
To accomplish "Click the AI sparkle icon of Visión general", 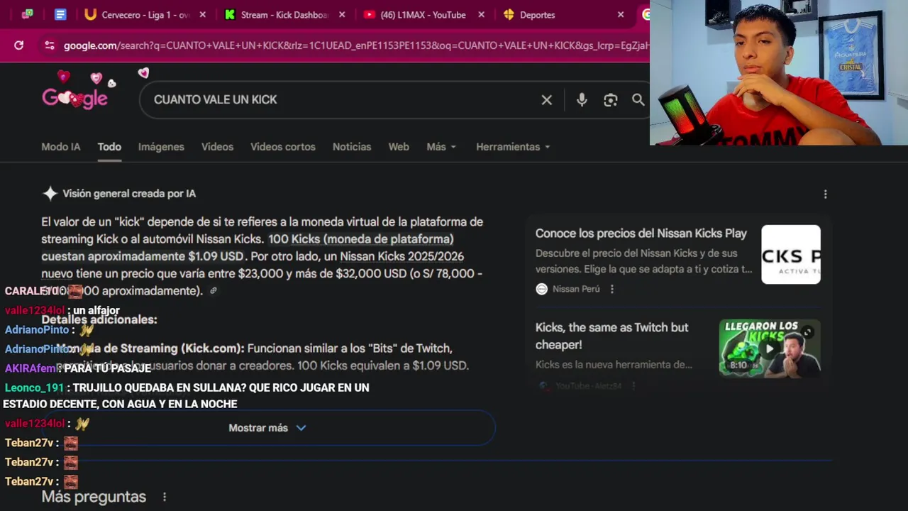I will click(50, 193).
